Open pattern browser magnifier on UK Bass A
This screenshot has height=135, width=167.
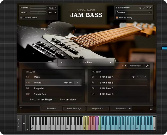click(x=145, y=77)
